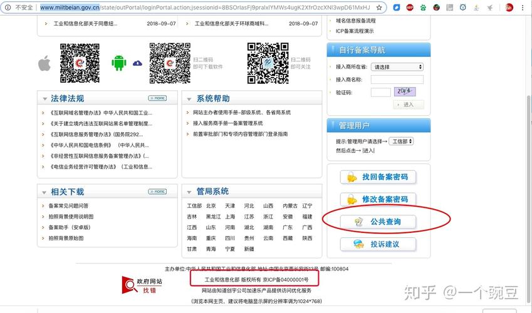Click the cloud download icon
The image size is (532, 313).
[137, 63]
